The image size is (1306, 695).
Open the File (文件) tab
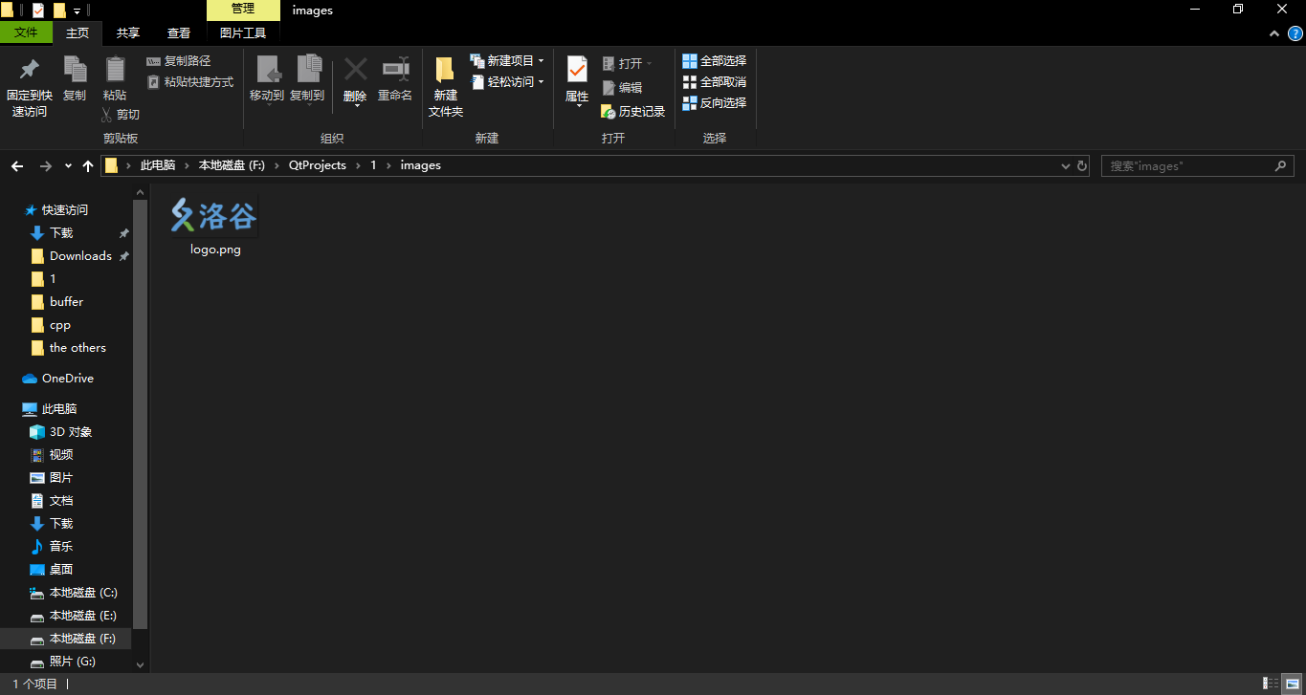[26, 33]
